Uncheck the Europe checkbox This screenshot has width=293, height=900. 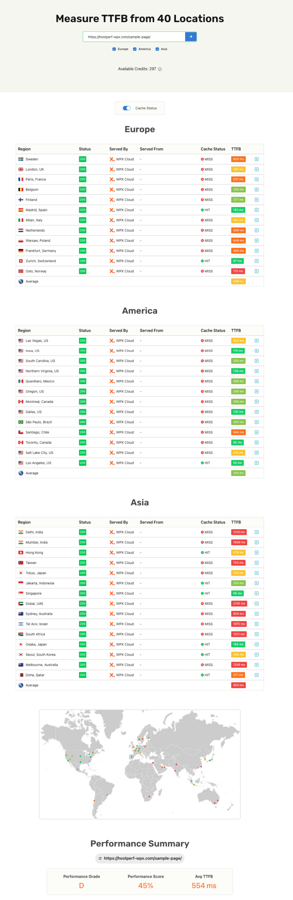pyautogui.click(x=114, y=49)
